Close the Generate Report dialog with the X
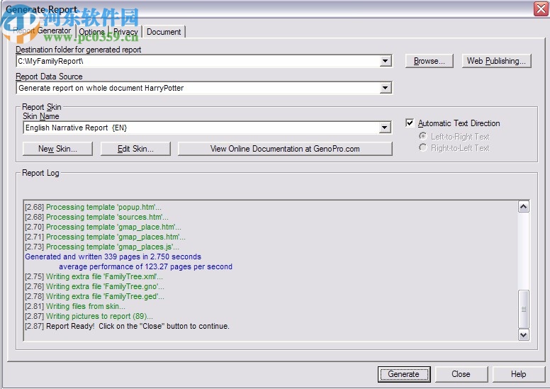550x389 pixels. 541,9
